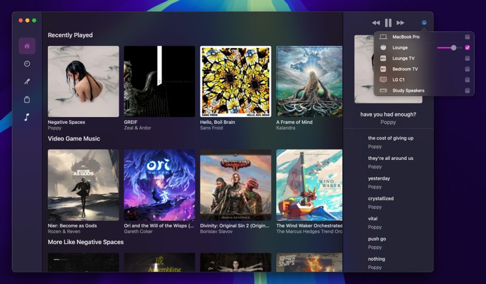Viewport: 486px width, 284px height.
Task: Open the GREIF album cover
Action: point(159,82)
